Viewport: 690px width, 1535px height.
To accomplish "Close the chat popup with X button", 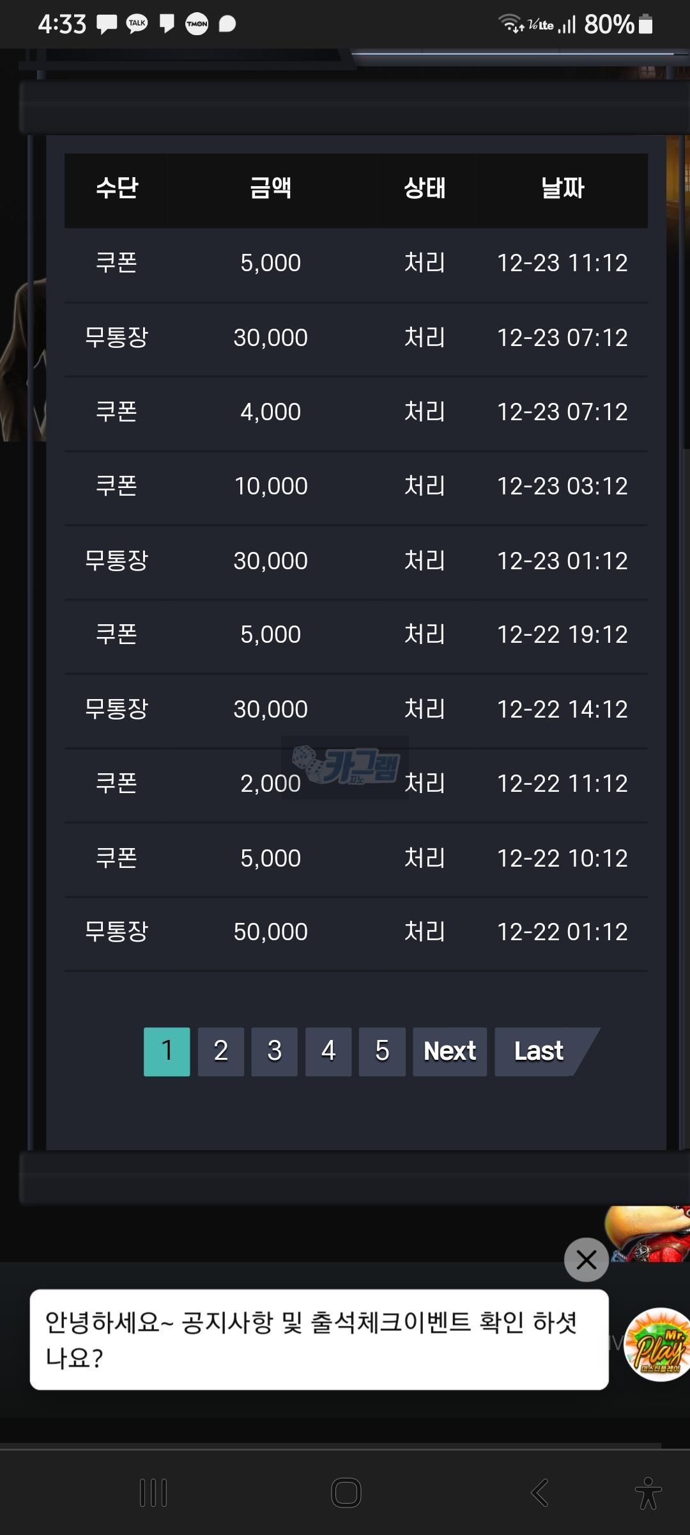I will [x=586, y=1259].
